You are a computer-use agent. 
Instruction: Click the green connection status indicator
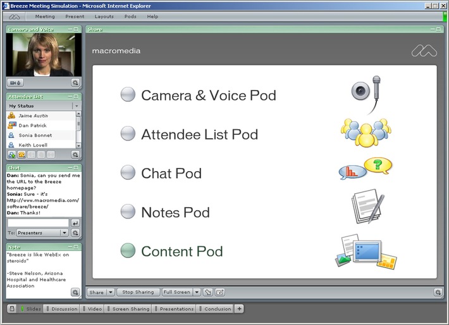[445, 16]
